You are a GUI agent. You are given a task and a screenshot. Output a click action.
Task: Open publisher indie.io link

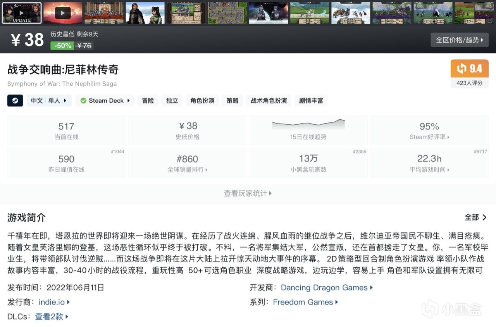54,302
